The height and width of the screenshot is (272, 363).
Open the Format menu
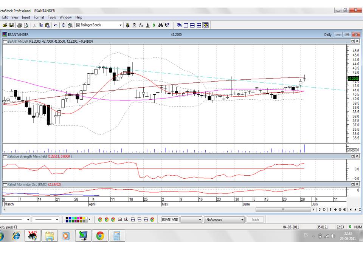39,17
